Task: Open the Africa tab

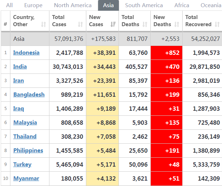Action: point(182,5)
